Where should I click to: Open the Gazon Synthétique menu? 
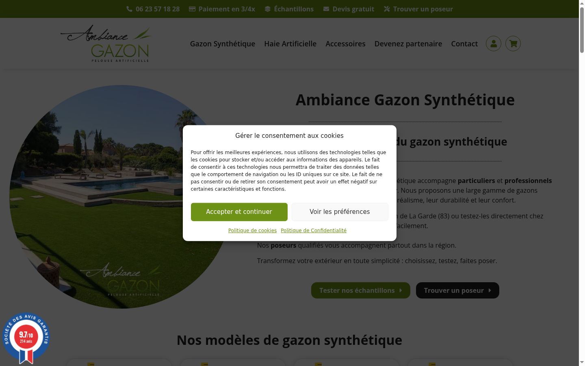(x=223, y=44)
